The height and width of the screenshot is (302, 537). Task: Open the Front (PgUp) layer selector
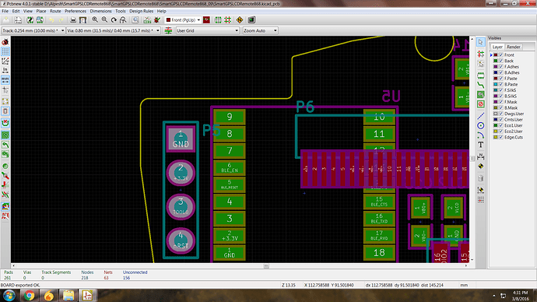coord(183,20)
